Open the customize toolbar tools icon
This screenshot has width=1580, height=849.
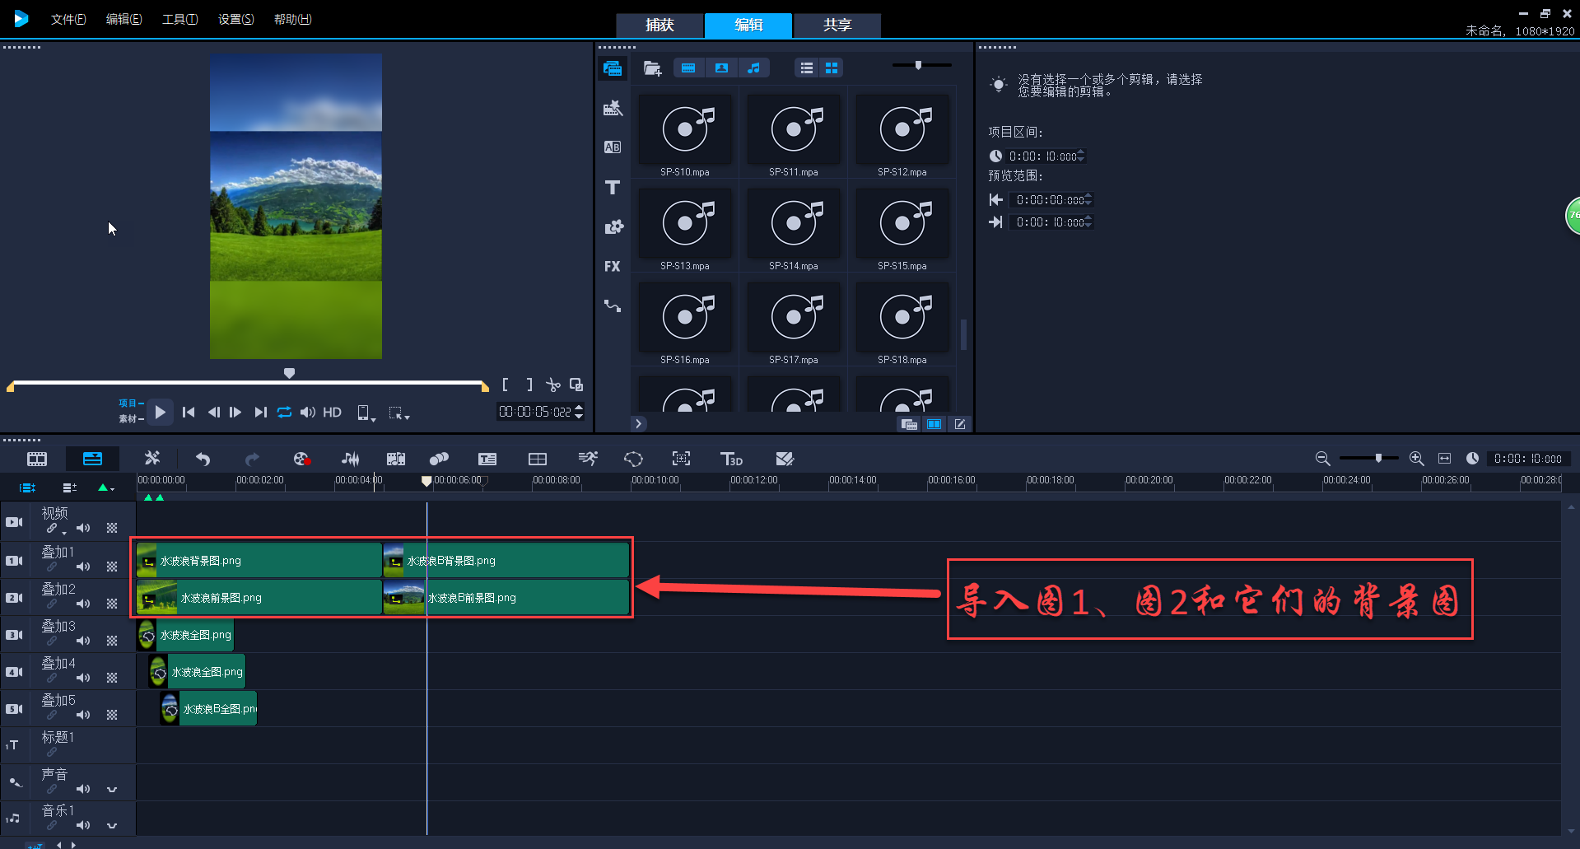click(x=152, y=459)
